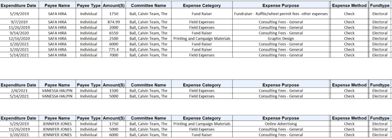
Task: Click the Fund Raiser cell in the Jennifer Jones table
Action: (x=202, y=135)
